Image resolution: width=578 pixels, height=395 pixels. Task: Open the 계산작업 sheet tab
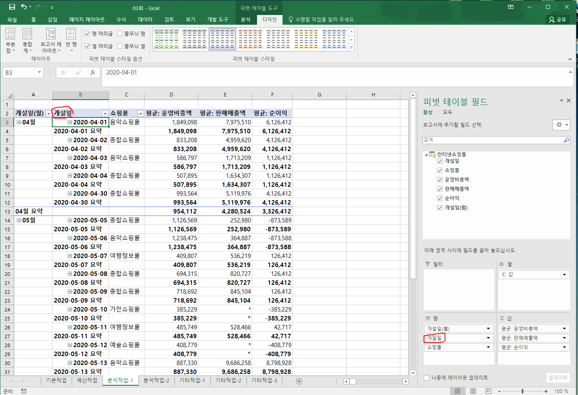click(x=87, y=380)
